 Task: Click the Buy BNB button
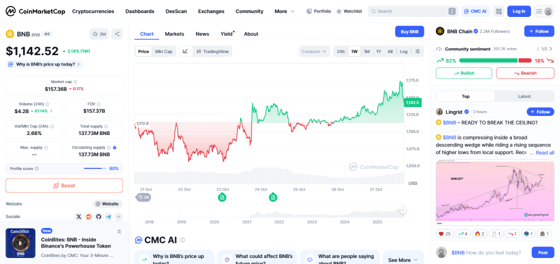coord(409,32)
